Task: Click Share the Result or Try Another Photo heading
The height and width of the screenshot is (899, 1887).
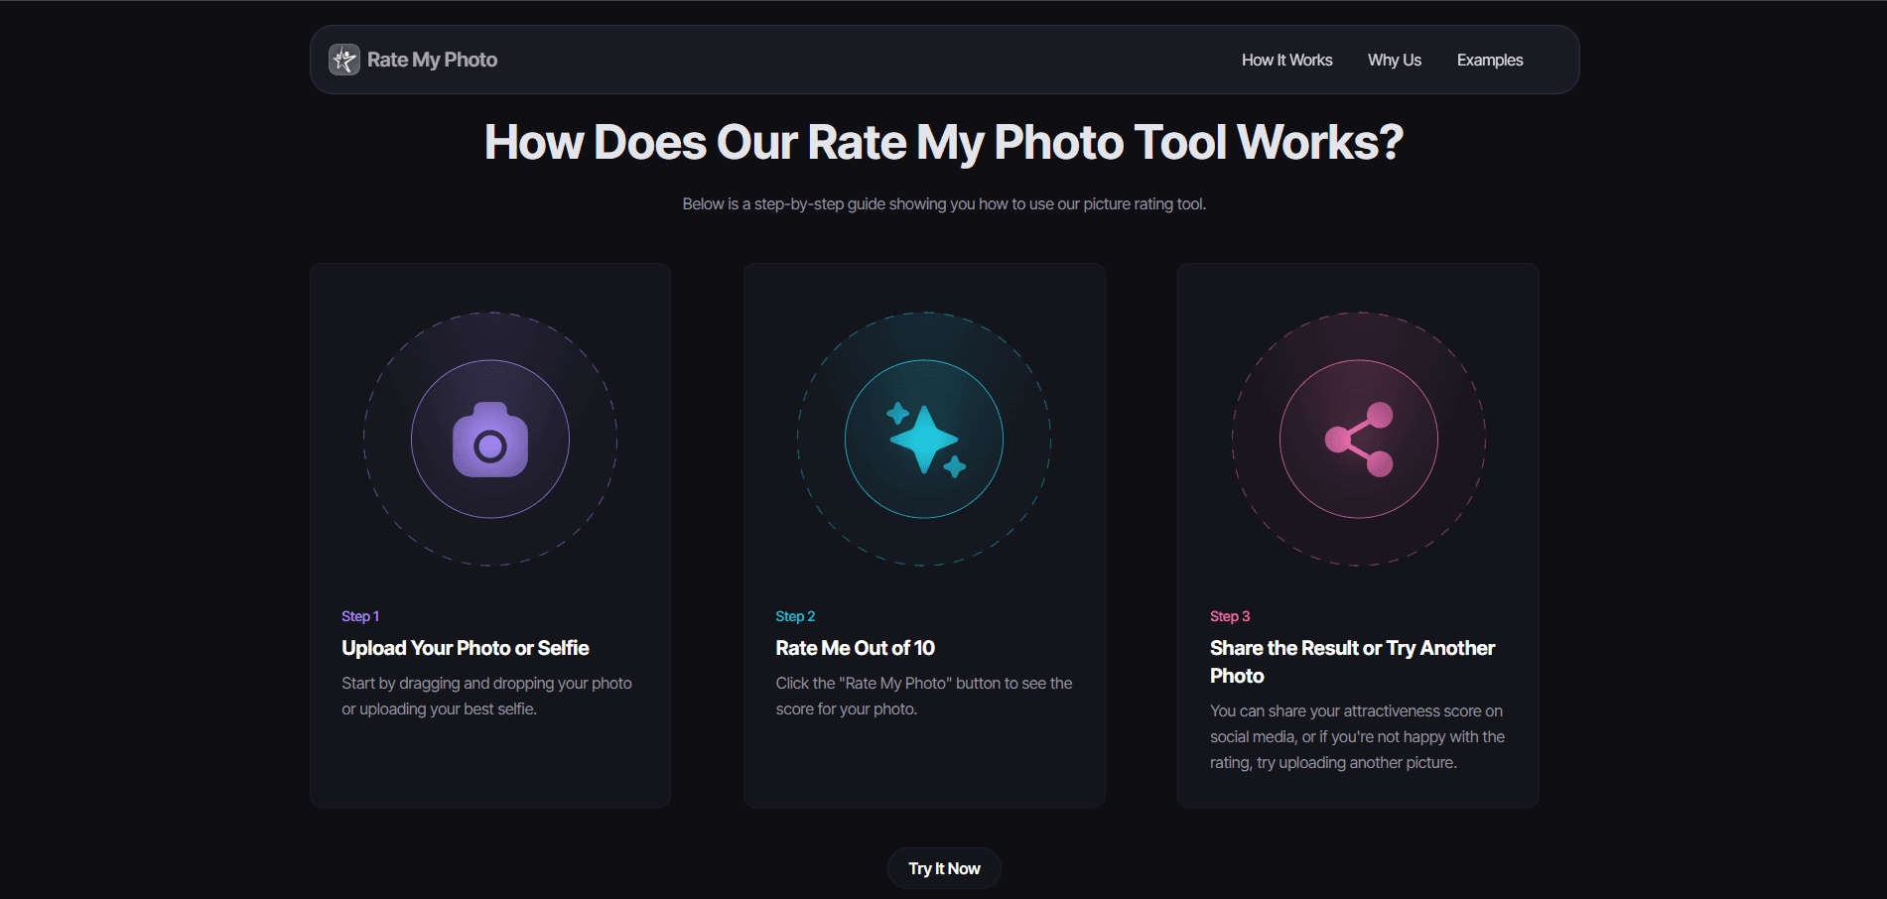Action: 1351,661
